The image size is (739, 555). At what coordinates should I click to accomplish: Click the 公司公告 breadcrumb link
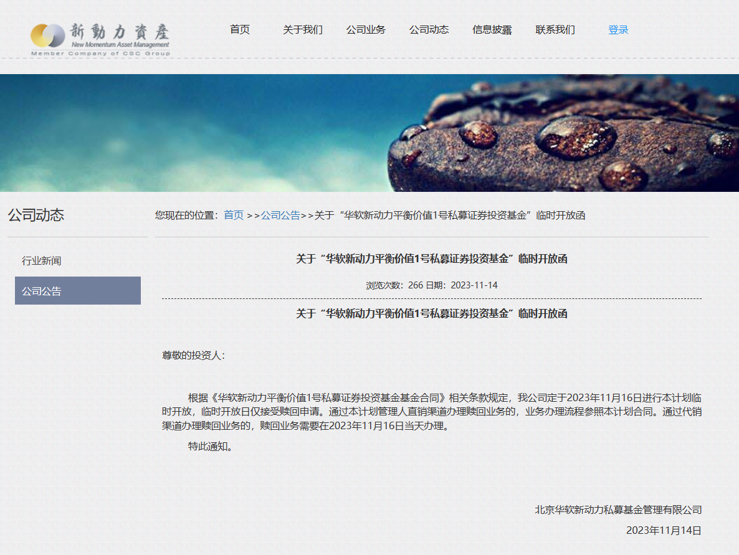[280, 215]
